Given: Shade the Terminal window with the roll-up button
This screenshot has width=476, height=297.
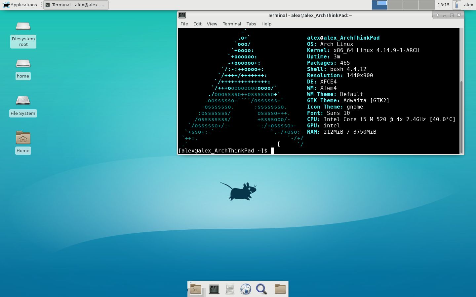Looking at the screenshot, I should pyautogui.click(x=437, y=15).
